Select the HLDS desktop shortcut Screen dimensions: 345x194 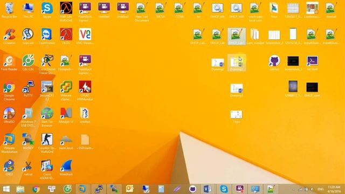click(x=66, y=36)
